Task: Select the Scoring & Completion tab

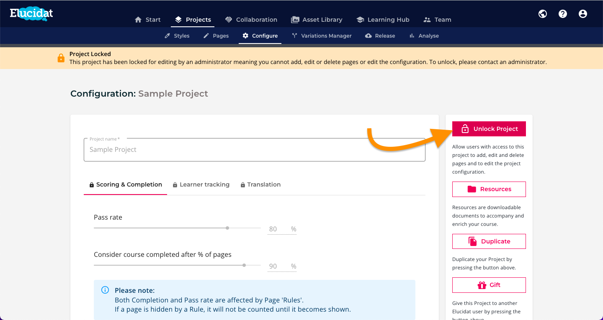Action: [x=126, y=184]
